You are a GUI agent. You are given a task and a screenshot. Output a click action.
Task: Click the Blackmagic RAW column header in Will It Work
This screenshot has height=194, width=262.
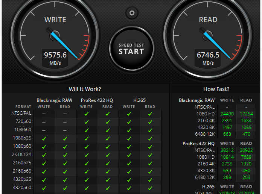pos(55,100)
